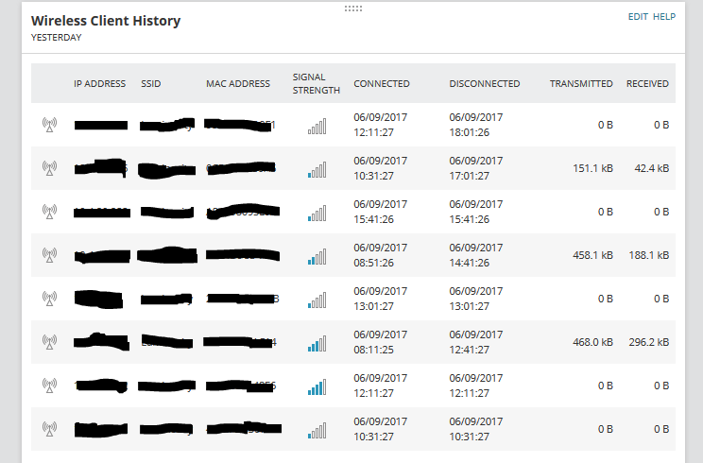Click disconnected time 14:41:26

point(470,263)
